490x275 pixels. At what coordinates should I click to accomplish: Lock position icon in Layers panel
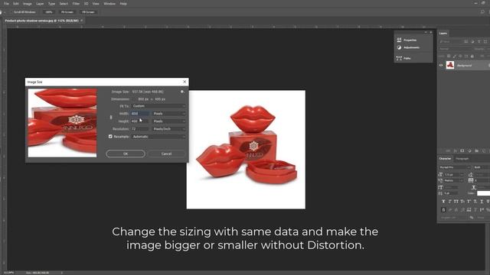coord(460,56)
